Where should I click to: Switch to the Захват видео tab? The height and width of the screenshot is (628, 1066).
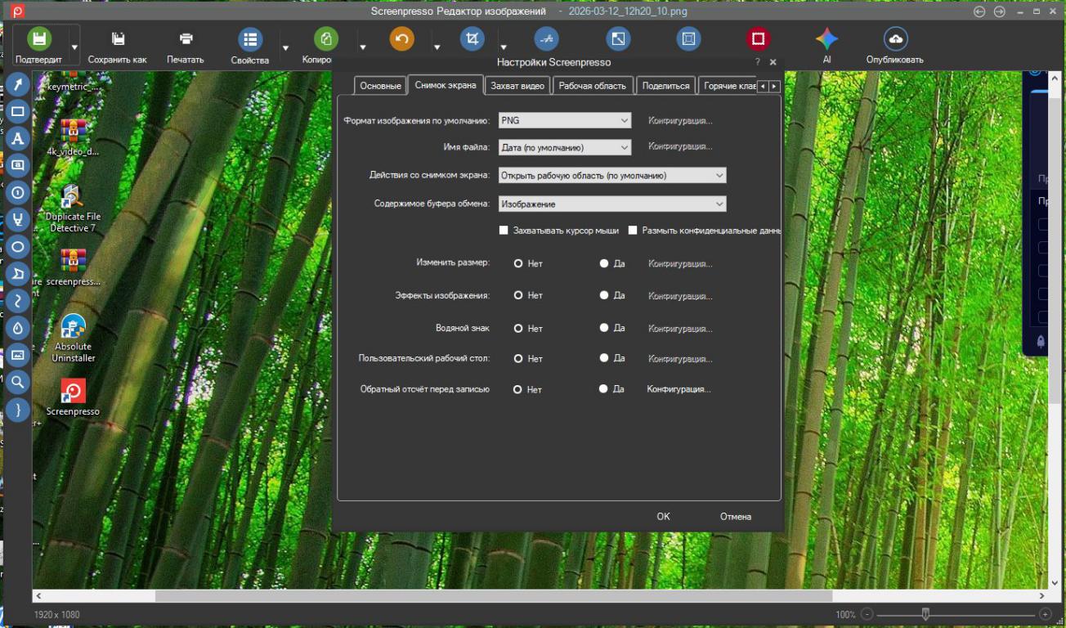[x=517, y=86]
